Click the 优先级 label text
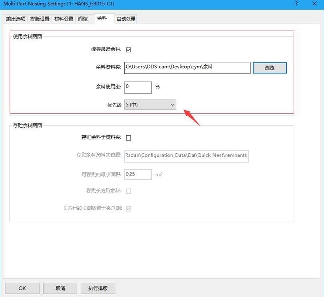 [x=114, y=105]
